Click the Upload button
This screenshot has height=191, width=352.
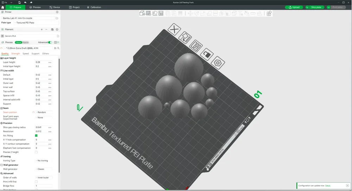pos(294,7)
